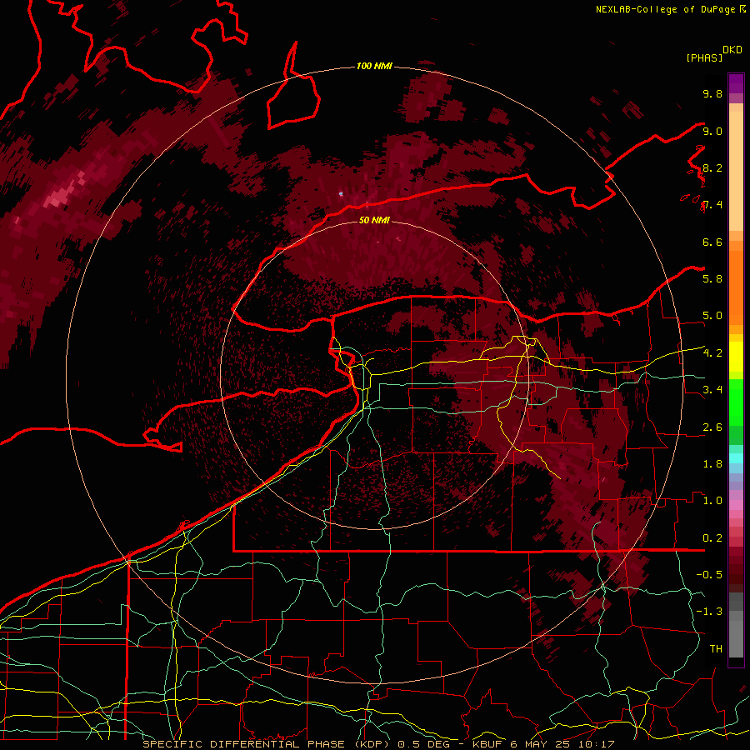Click the 3.4 scale value
Viewport: 750px width, 750px height.
[x=712, y=390]
